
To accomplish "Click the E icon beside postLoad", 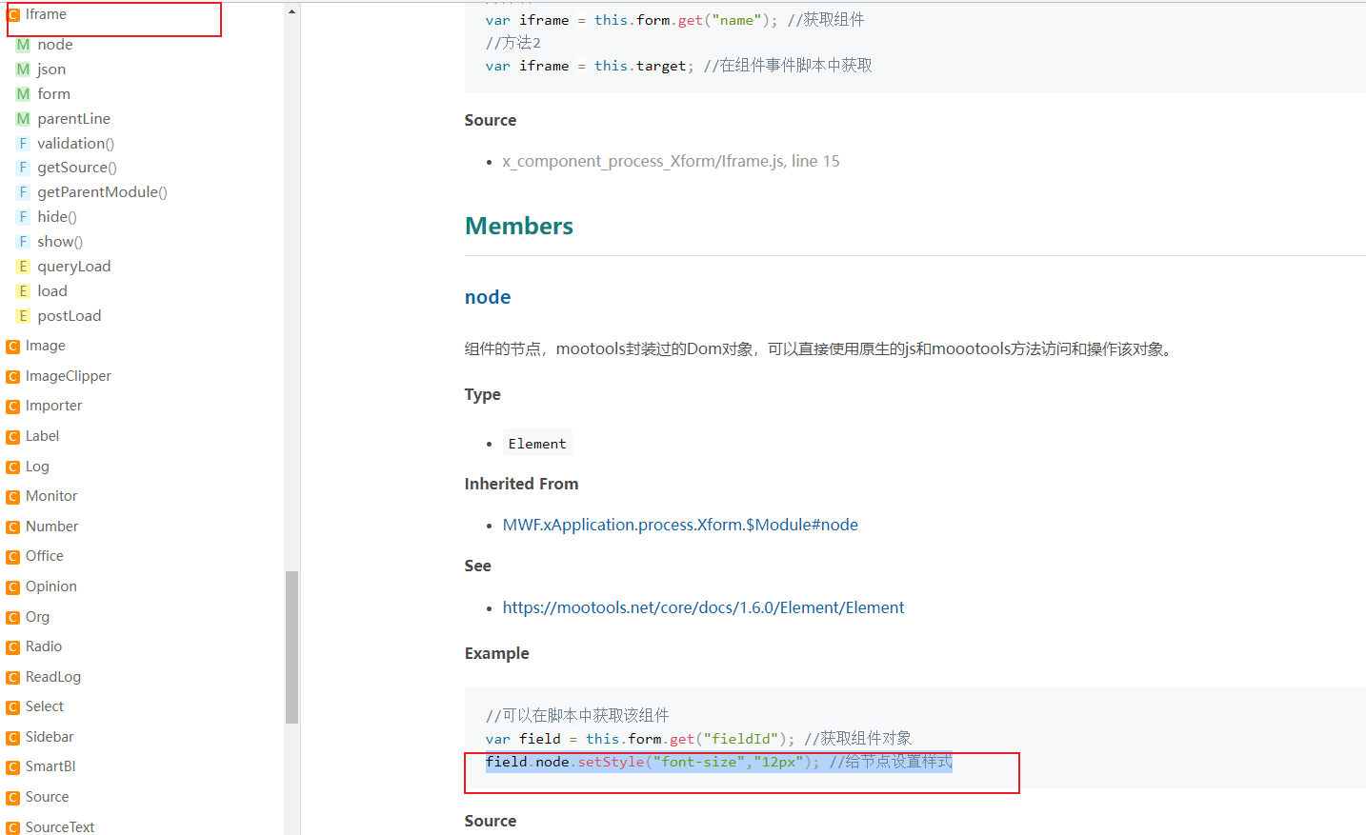I will coord(23,316).
